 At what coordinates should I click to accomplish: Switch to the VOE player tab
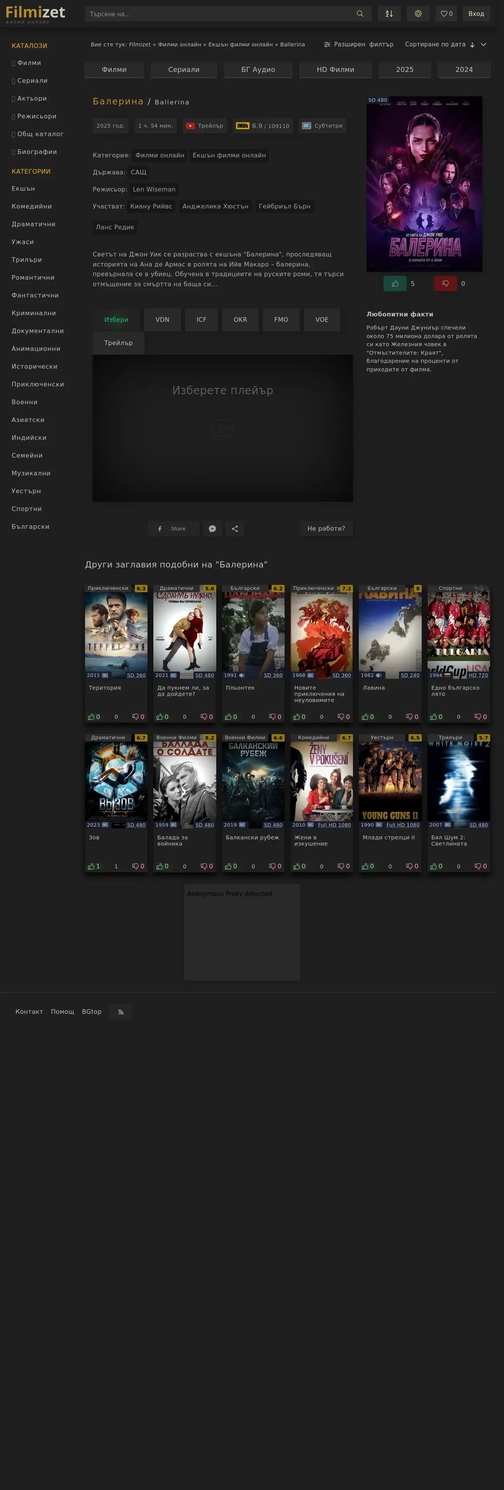(x=322, y=320)
